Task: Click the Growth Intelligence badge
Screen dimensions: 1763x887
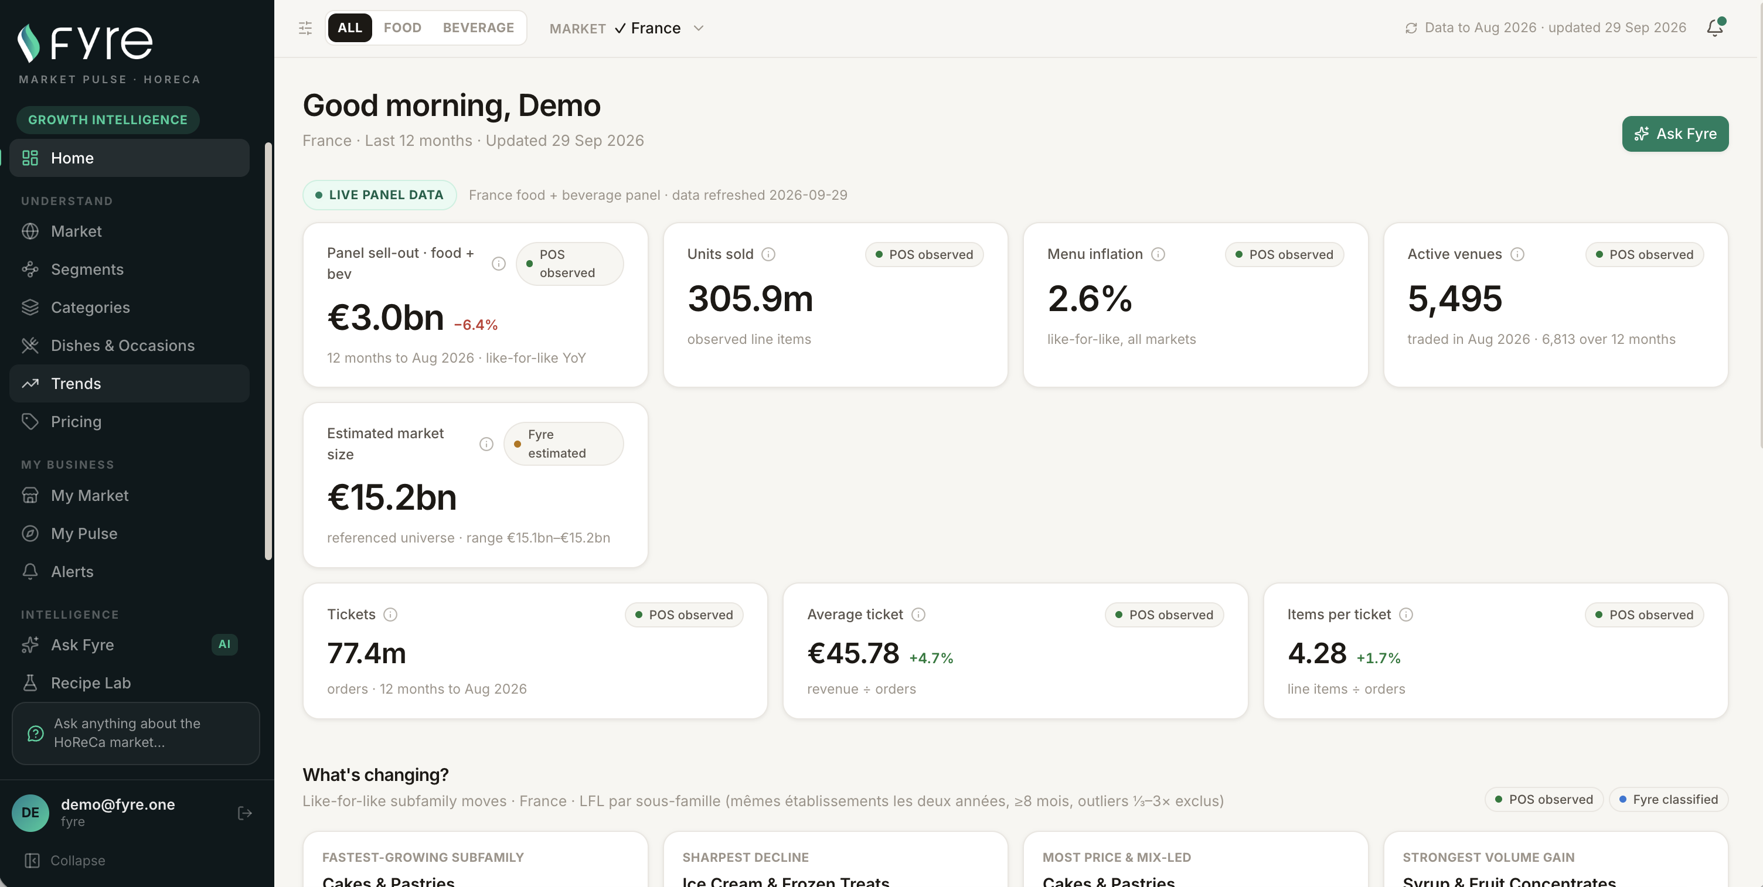Action: click(108, 120)
